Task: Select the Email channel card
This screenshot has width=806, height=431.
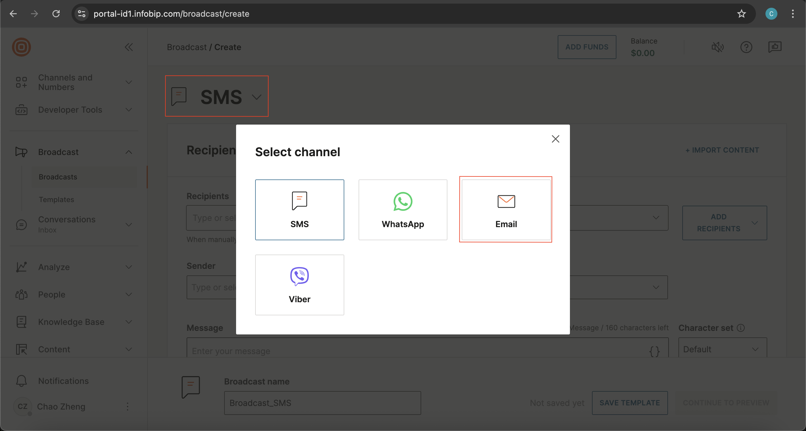Action: point(506,210)
